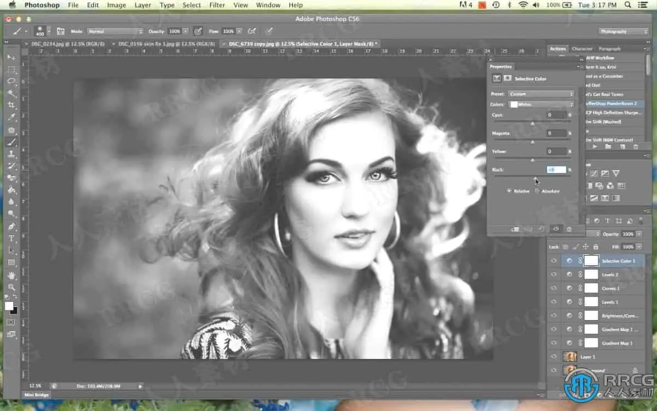
Task: Open the Mini Bridge panel tab
Action: 37,395
